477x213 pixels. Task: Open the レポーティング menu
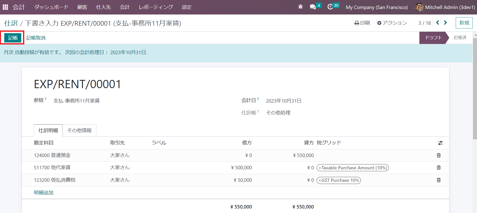[x=156, y=7]
